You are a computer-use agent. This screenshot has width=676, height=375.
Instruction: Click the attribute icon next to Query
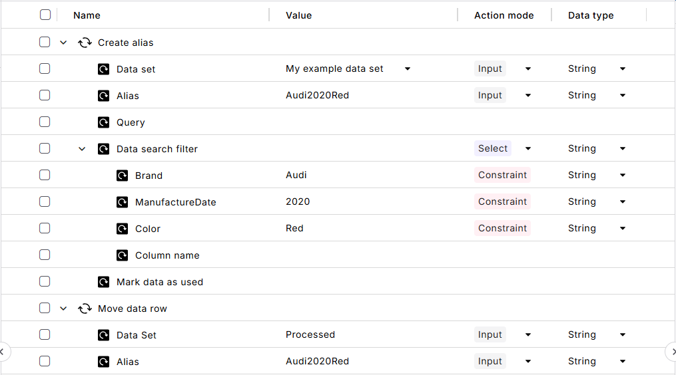pos(103,122)
